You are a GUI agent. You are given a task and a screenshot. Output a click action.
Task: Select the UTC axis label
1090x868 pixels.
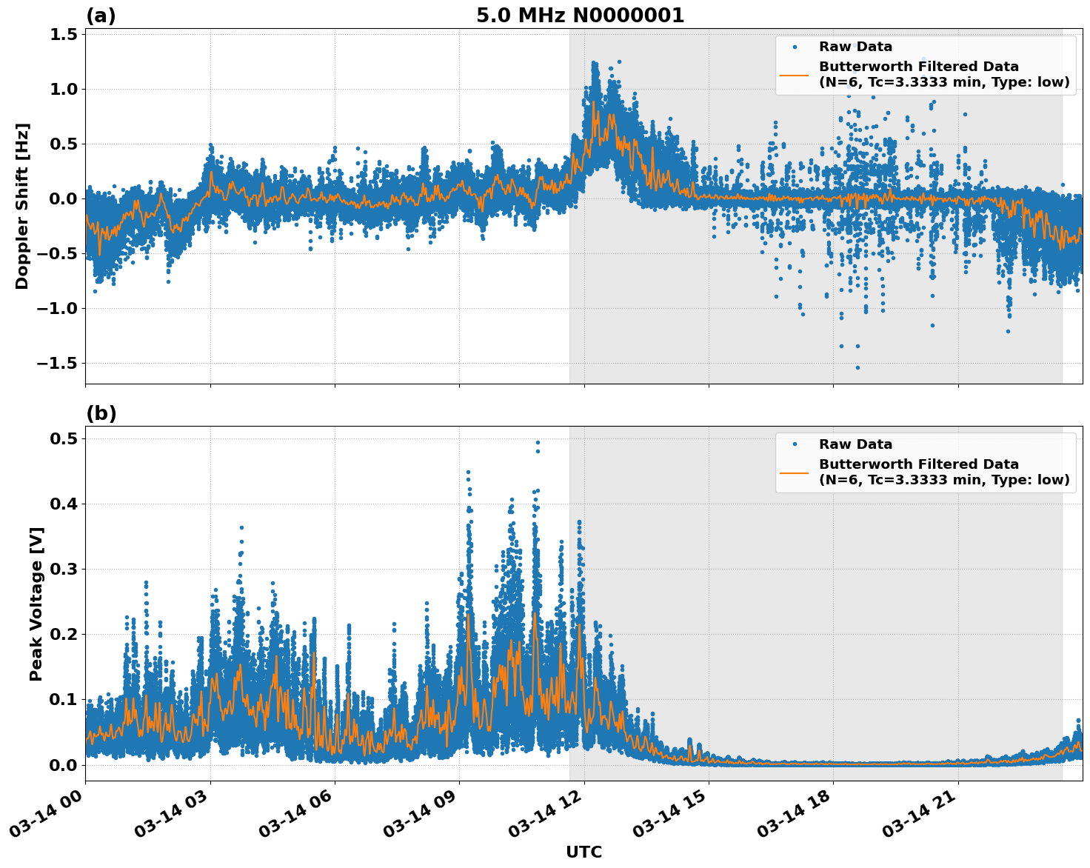584,852
